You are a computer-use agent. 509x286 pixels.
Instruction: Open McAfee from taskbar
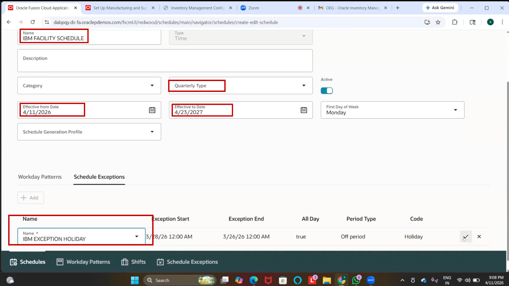click(268, 280)
